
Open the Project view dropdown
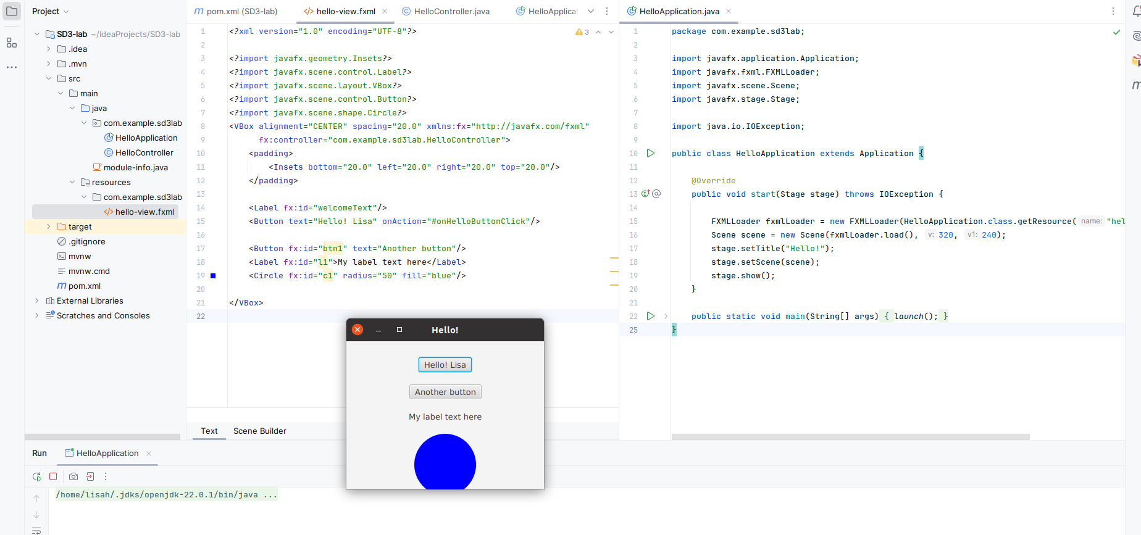[x=50, y=11]
